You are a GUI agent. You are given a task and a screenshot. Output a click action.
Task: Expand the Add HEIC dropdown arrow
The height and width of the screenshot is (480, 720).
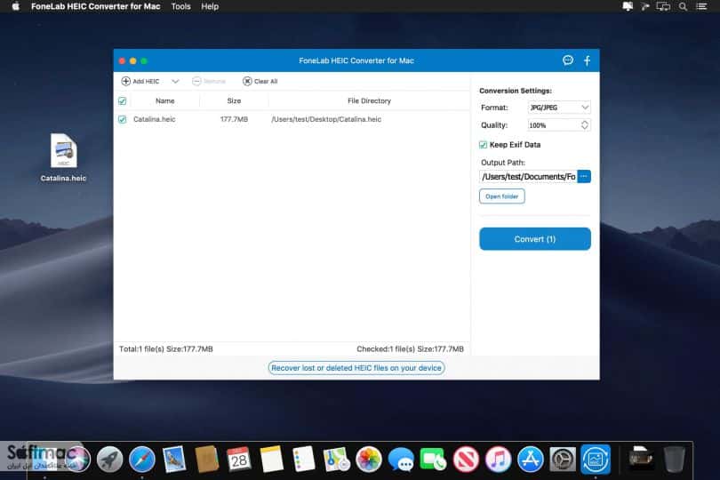[175, 81]
